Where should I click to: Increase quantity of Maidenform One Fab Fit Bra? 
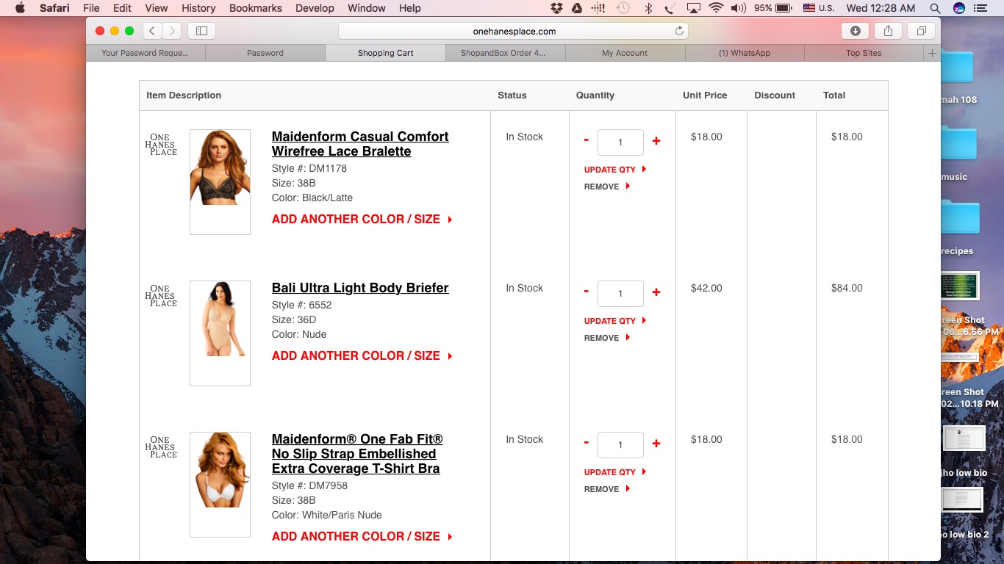pyautogui.click(x=656, y=443)
